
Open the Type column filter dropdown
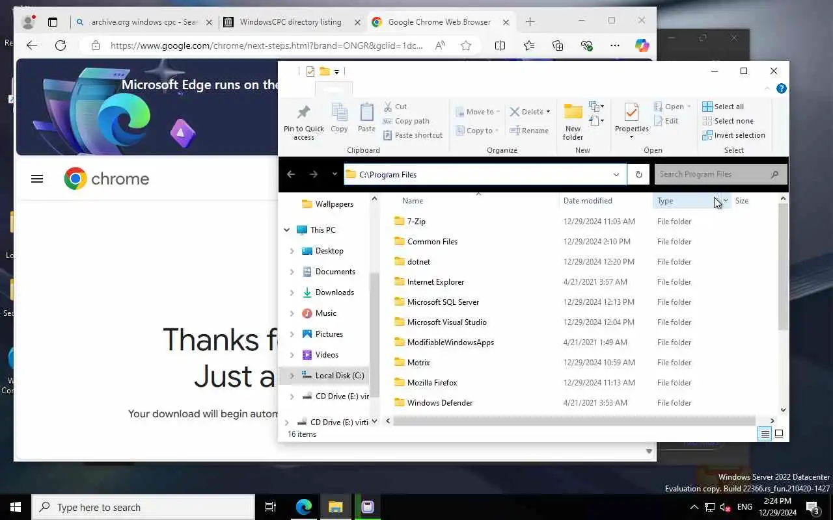(x=726, y=201)
